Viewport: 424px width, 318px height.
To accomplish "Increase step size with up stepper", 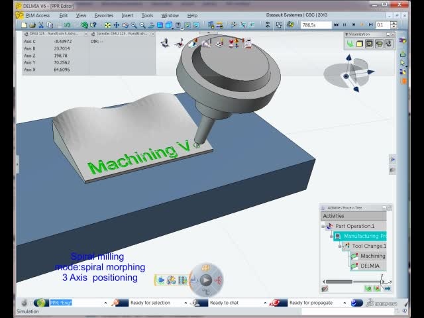I will click(x=394, y=23).
